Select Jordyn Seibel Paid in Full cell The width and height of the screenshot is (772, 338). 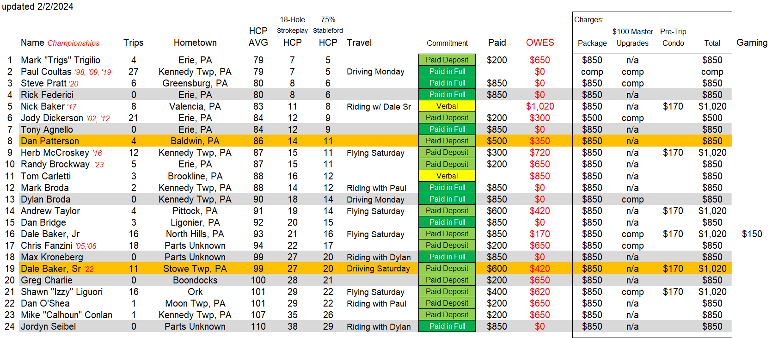click(x=447, y=326)
